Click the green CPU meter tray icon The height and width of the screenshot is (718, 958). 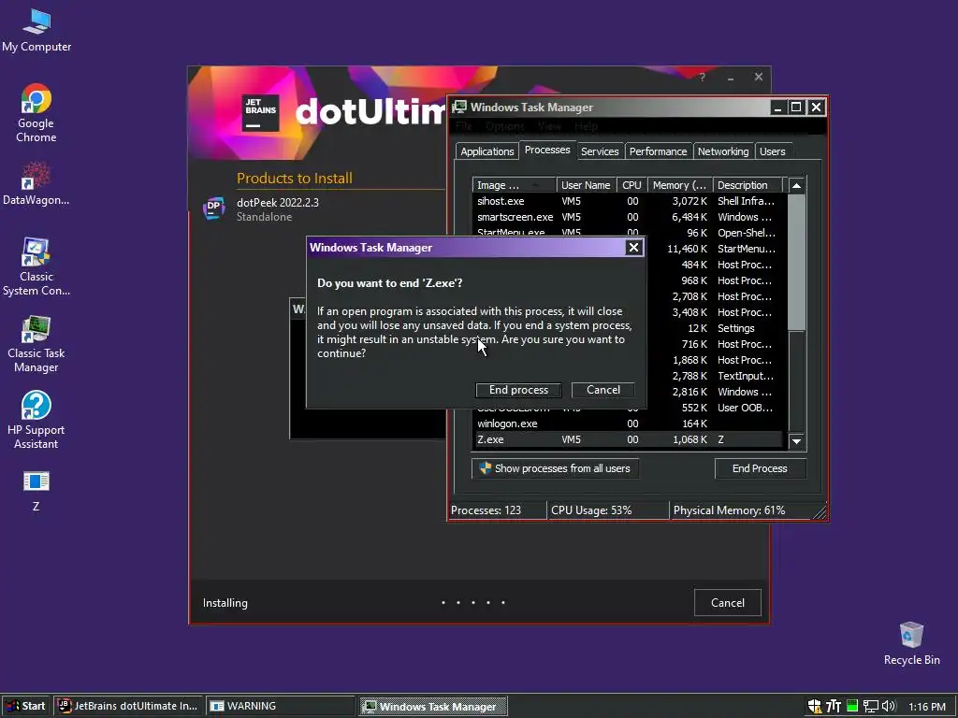pos(852,707)
